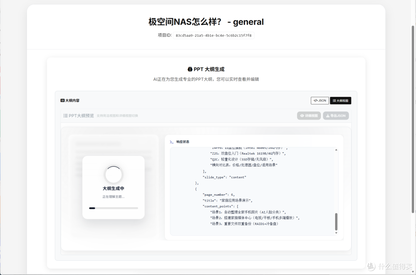416x275 pixels.
Task: Click the list icon in 大纲视图 button
Action: pyautogui.click(x=334, y=101)
